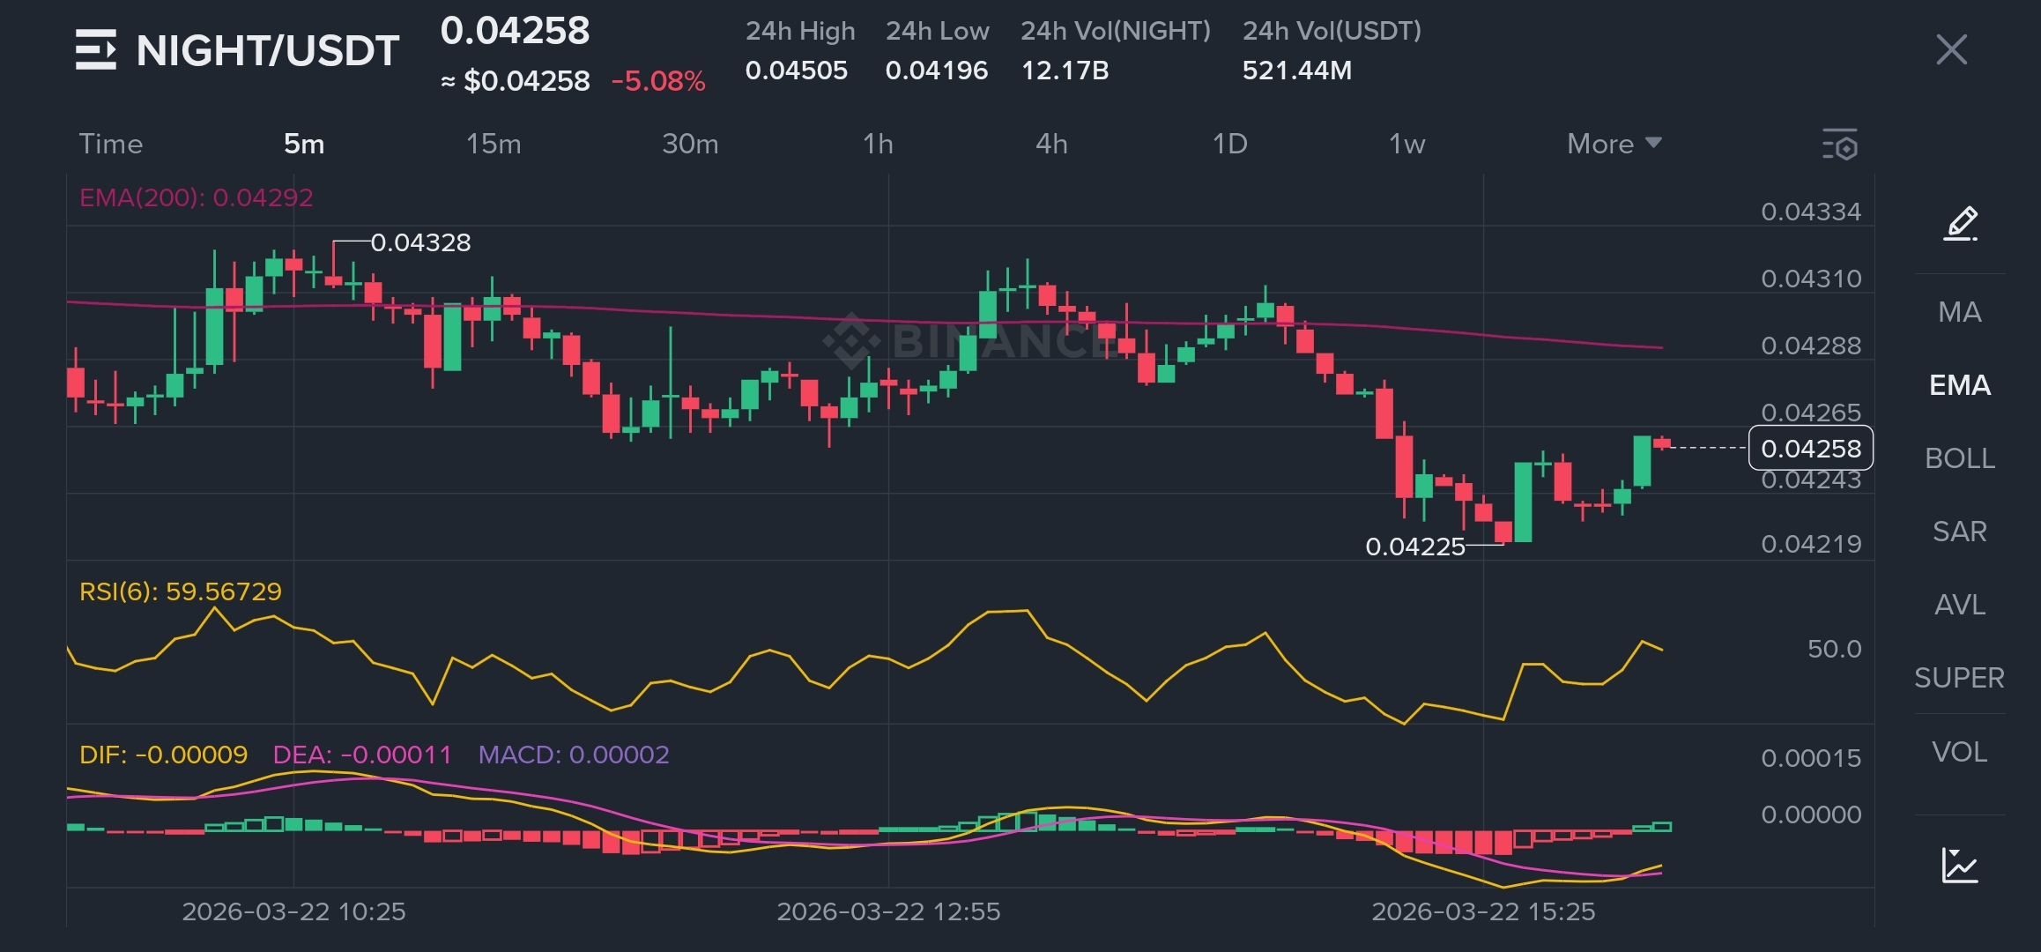The width and height of the screenshot is (2041, 952).
Task: Expand the More timeframes dropdown
Action: 1614,144
